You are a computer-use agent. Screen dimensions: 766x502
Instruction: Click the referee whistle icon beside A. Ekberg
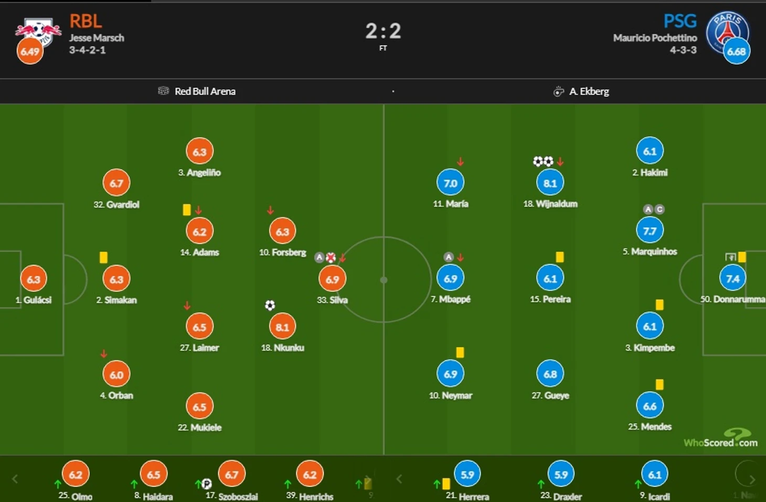[x=558, y=92]
